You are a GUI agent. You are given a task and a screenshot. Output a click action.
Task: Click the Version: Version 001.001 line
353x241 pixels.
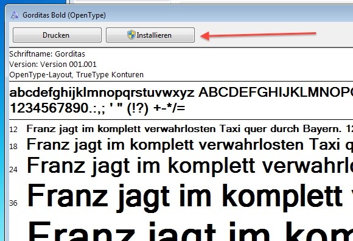[x=53, y=65]
